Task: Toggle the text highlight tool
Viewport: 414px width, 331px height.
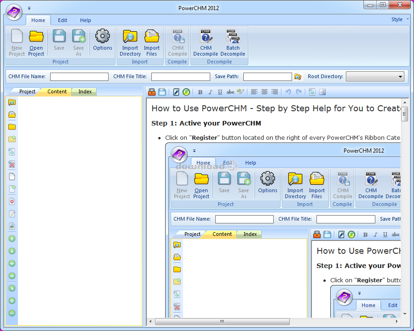Action: (x=240, y=91)
